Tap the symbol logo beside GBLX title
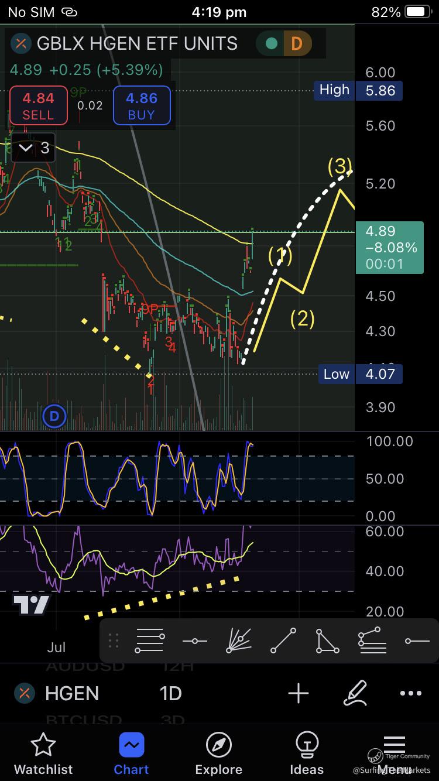 (x=22, y=43)
